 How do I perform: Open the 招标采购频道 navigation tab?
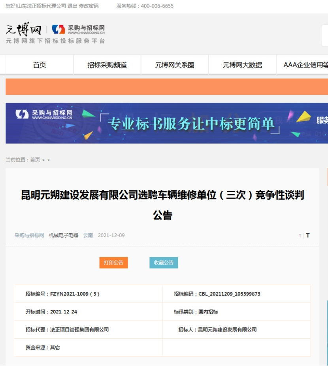pos(107,65)
